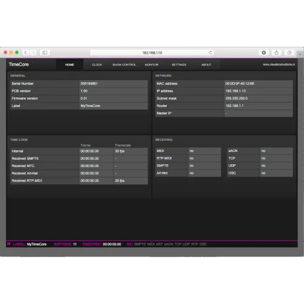
Task: Open the SHOW CONTROL tab
Action: point(124,64)
